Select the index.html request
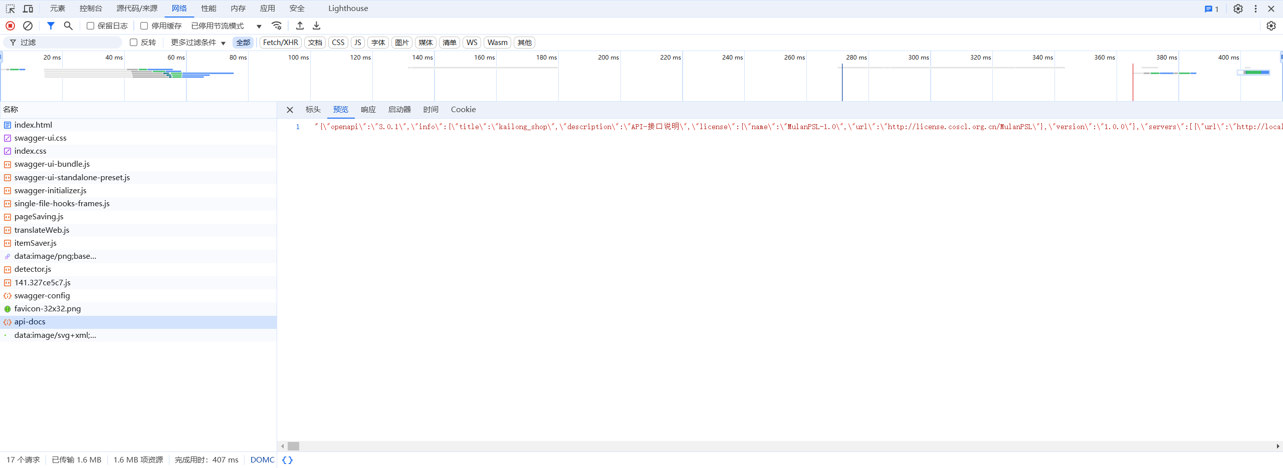The width and height of the screenshot is (1283, 468). click(138, 125)
